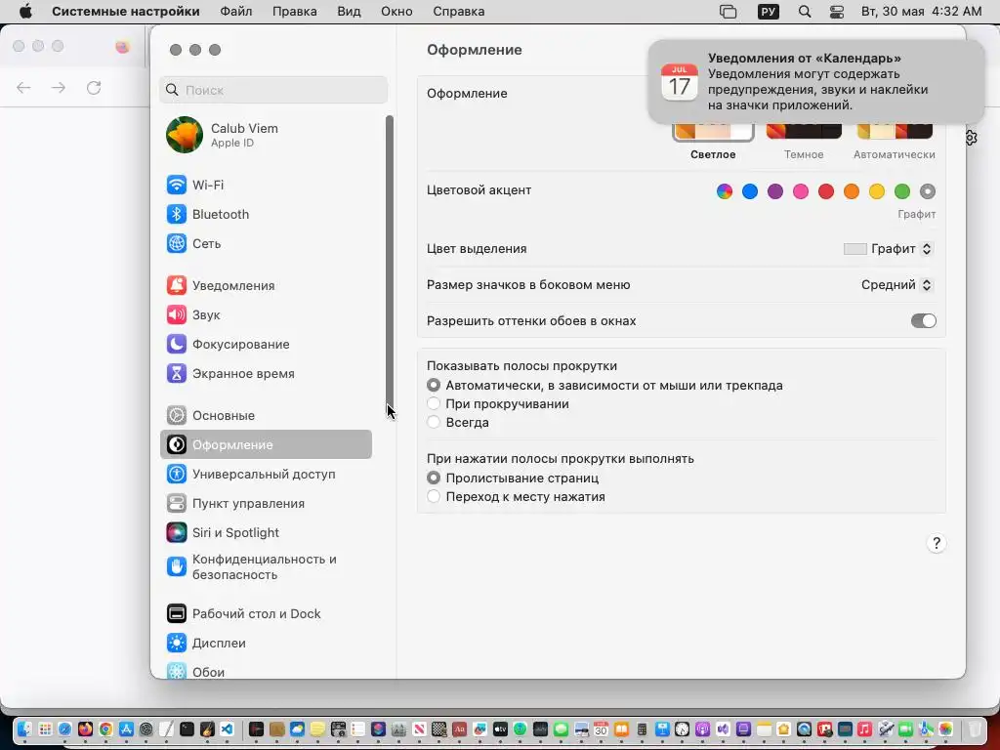1000x750 pixels.
Task: Select Переход к месту нажатия option
Action: [434, 496]
